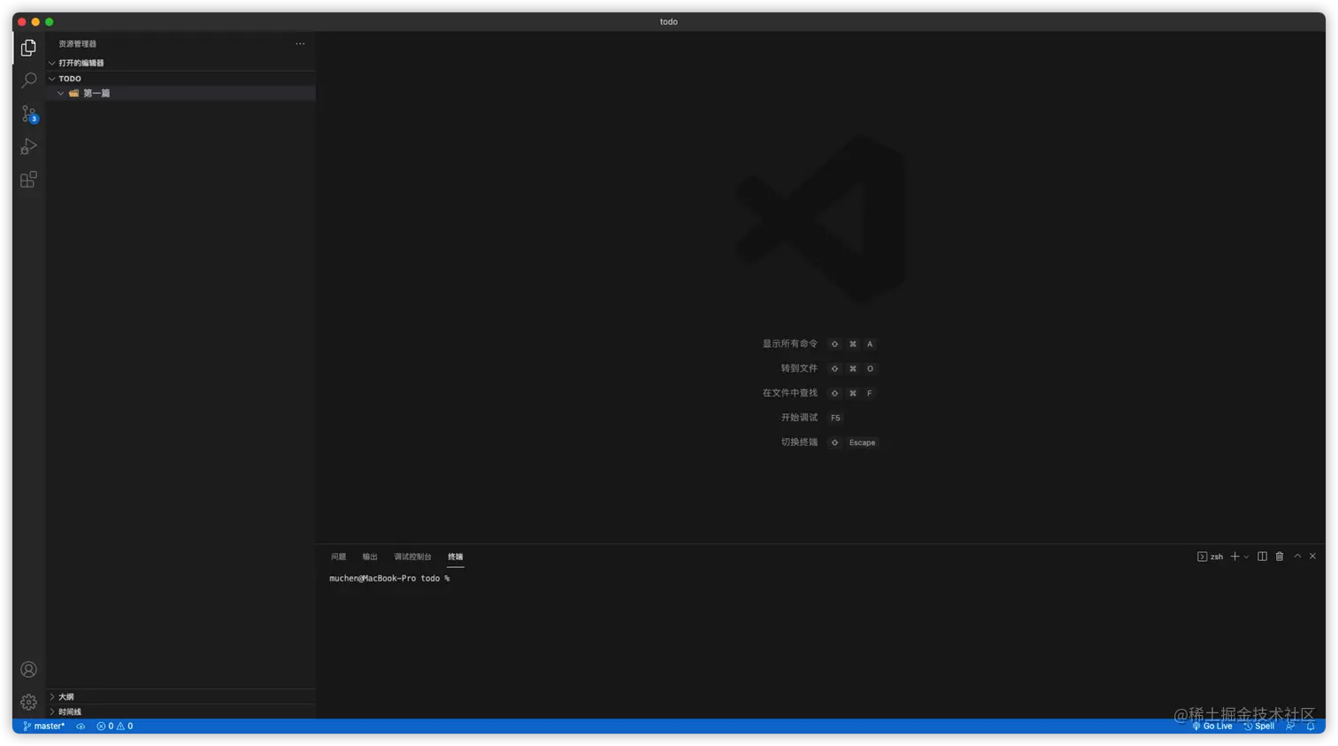Open the terminal launch profile dropdown arrow
Viewport: 1338px width, 746px height.
pyautogui.click(x=1246, y=558)
